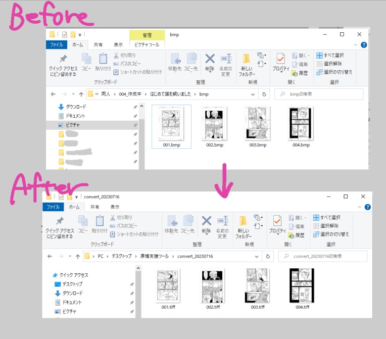Pin to Quick Access in bmp window

[x=63, y=65]
